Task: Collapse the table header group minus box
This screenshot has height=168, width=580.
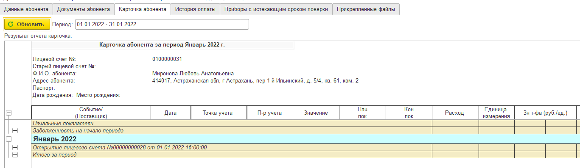Action: 9,113
